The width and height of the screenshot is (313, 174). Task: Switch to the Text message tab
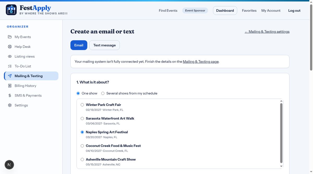click(x=104, y=45)
